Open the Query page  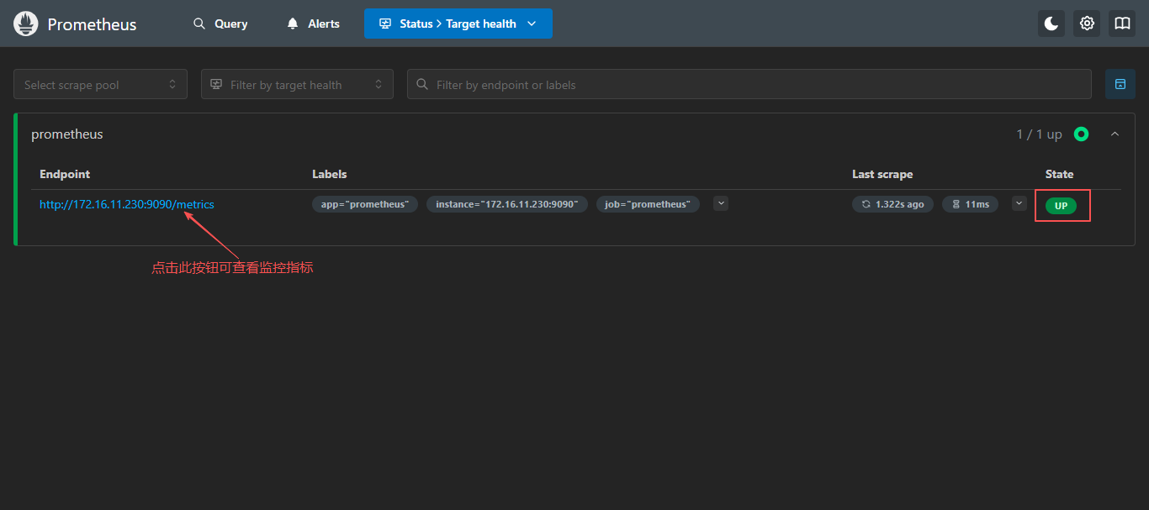click(x=220, y=24)
